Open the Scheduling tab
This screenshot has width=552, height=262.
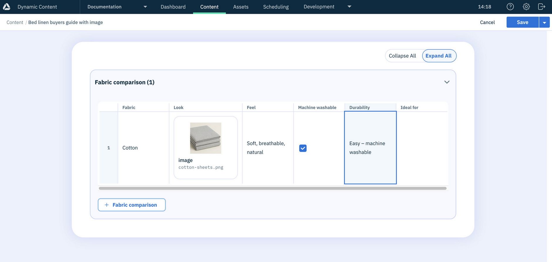276,7
